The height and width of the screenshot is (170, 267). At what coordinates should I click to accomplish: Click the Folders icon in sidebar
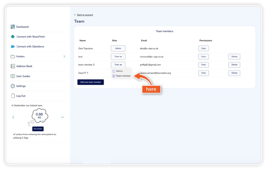click(13, 56)
